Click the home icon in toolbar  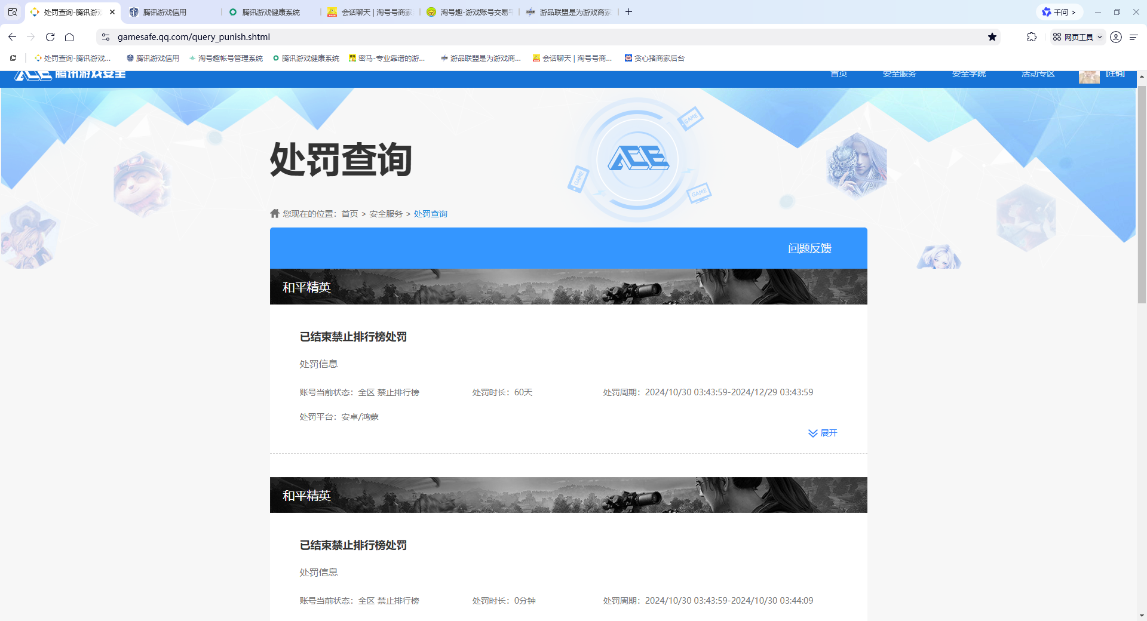coord(69,37)
